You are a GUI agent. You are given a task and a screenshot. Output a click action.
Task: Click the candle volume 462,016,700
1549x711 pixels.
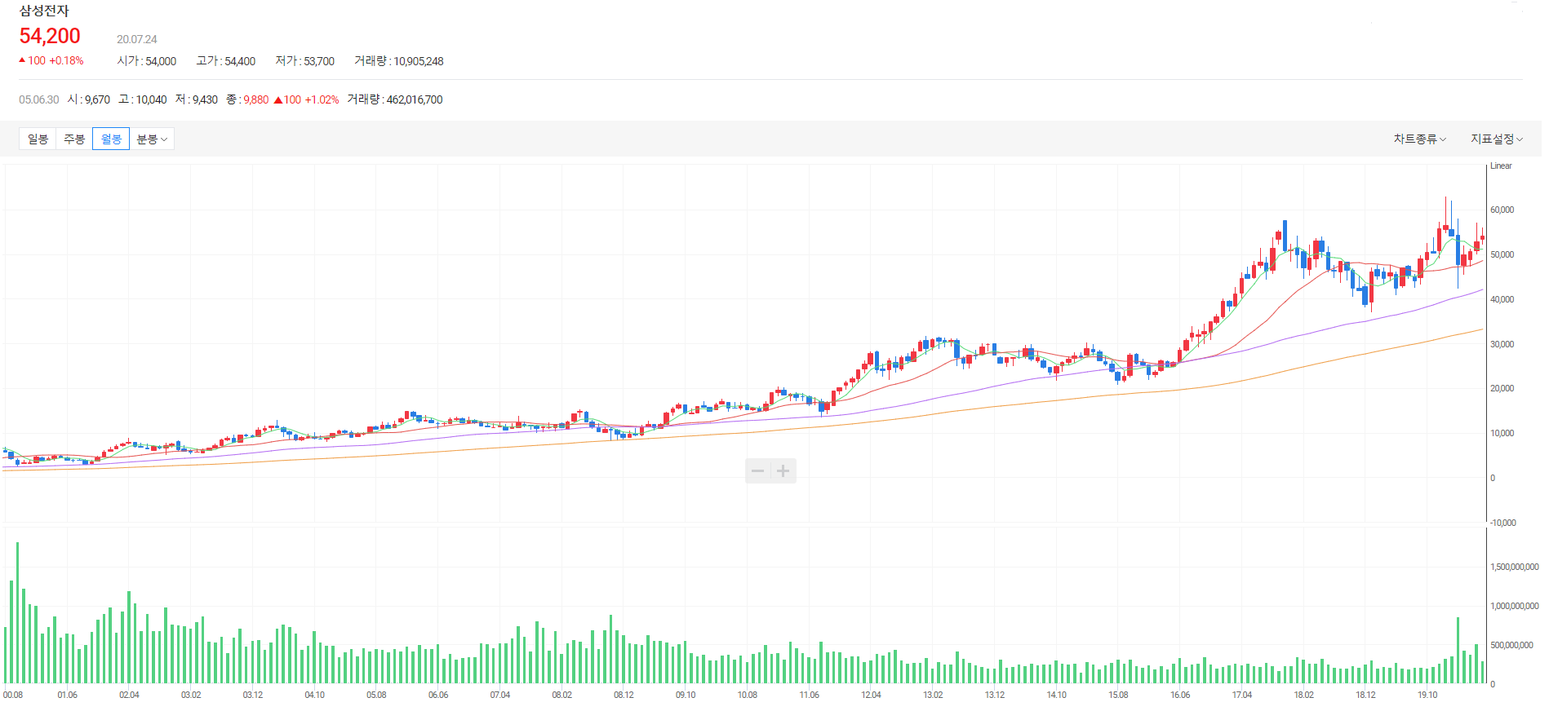click(415, 99)
